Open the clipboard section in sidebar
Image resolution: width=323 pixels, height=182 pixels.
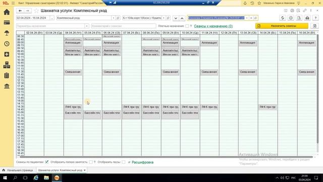[7, 75]
